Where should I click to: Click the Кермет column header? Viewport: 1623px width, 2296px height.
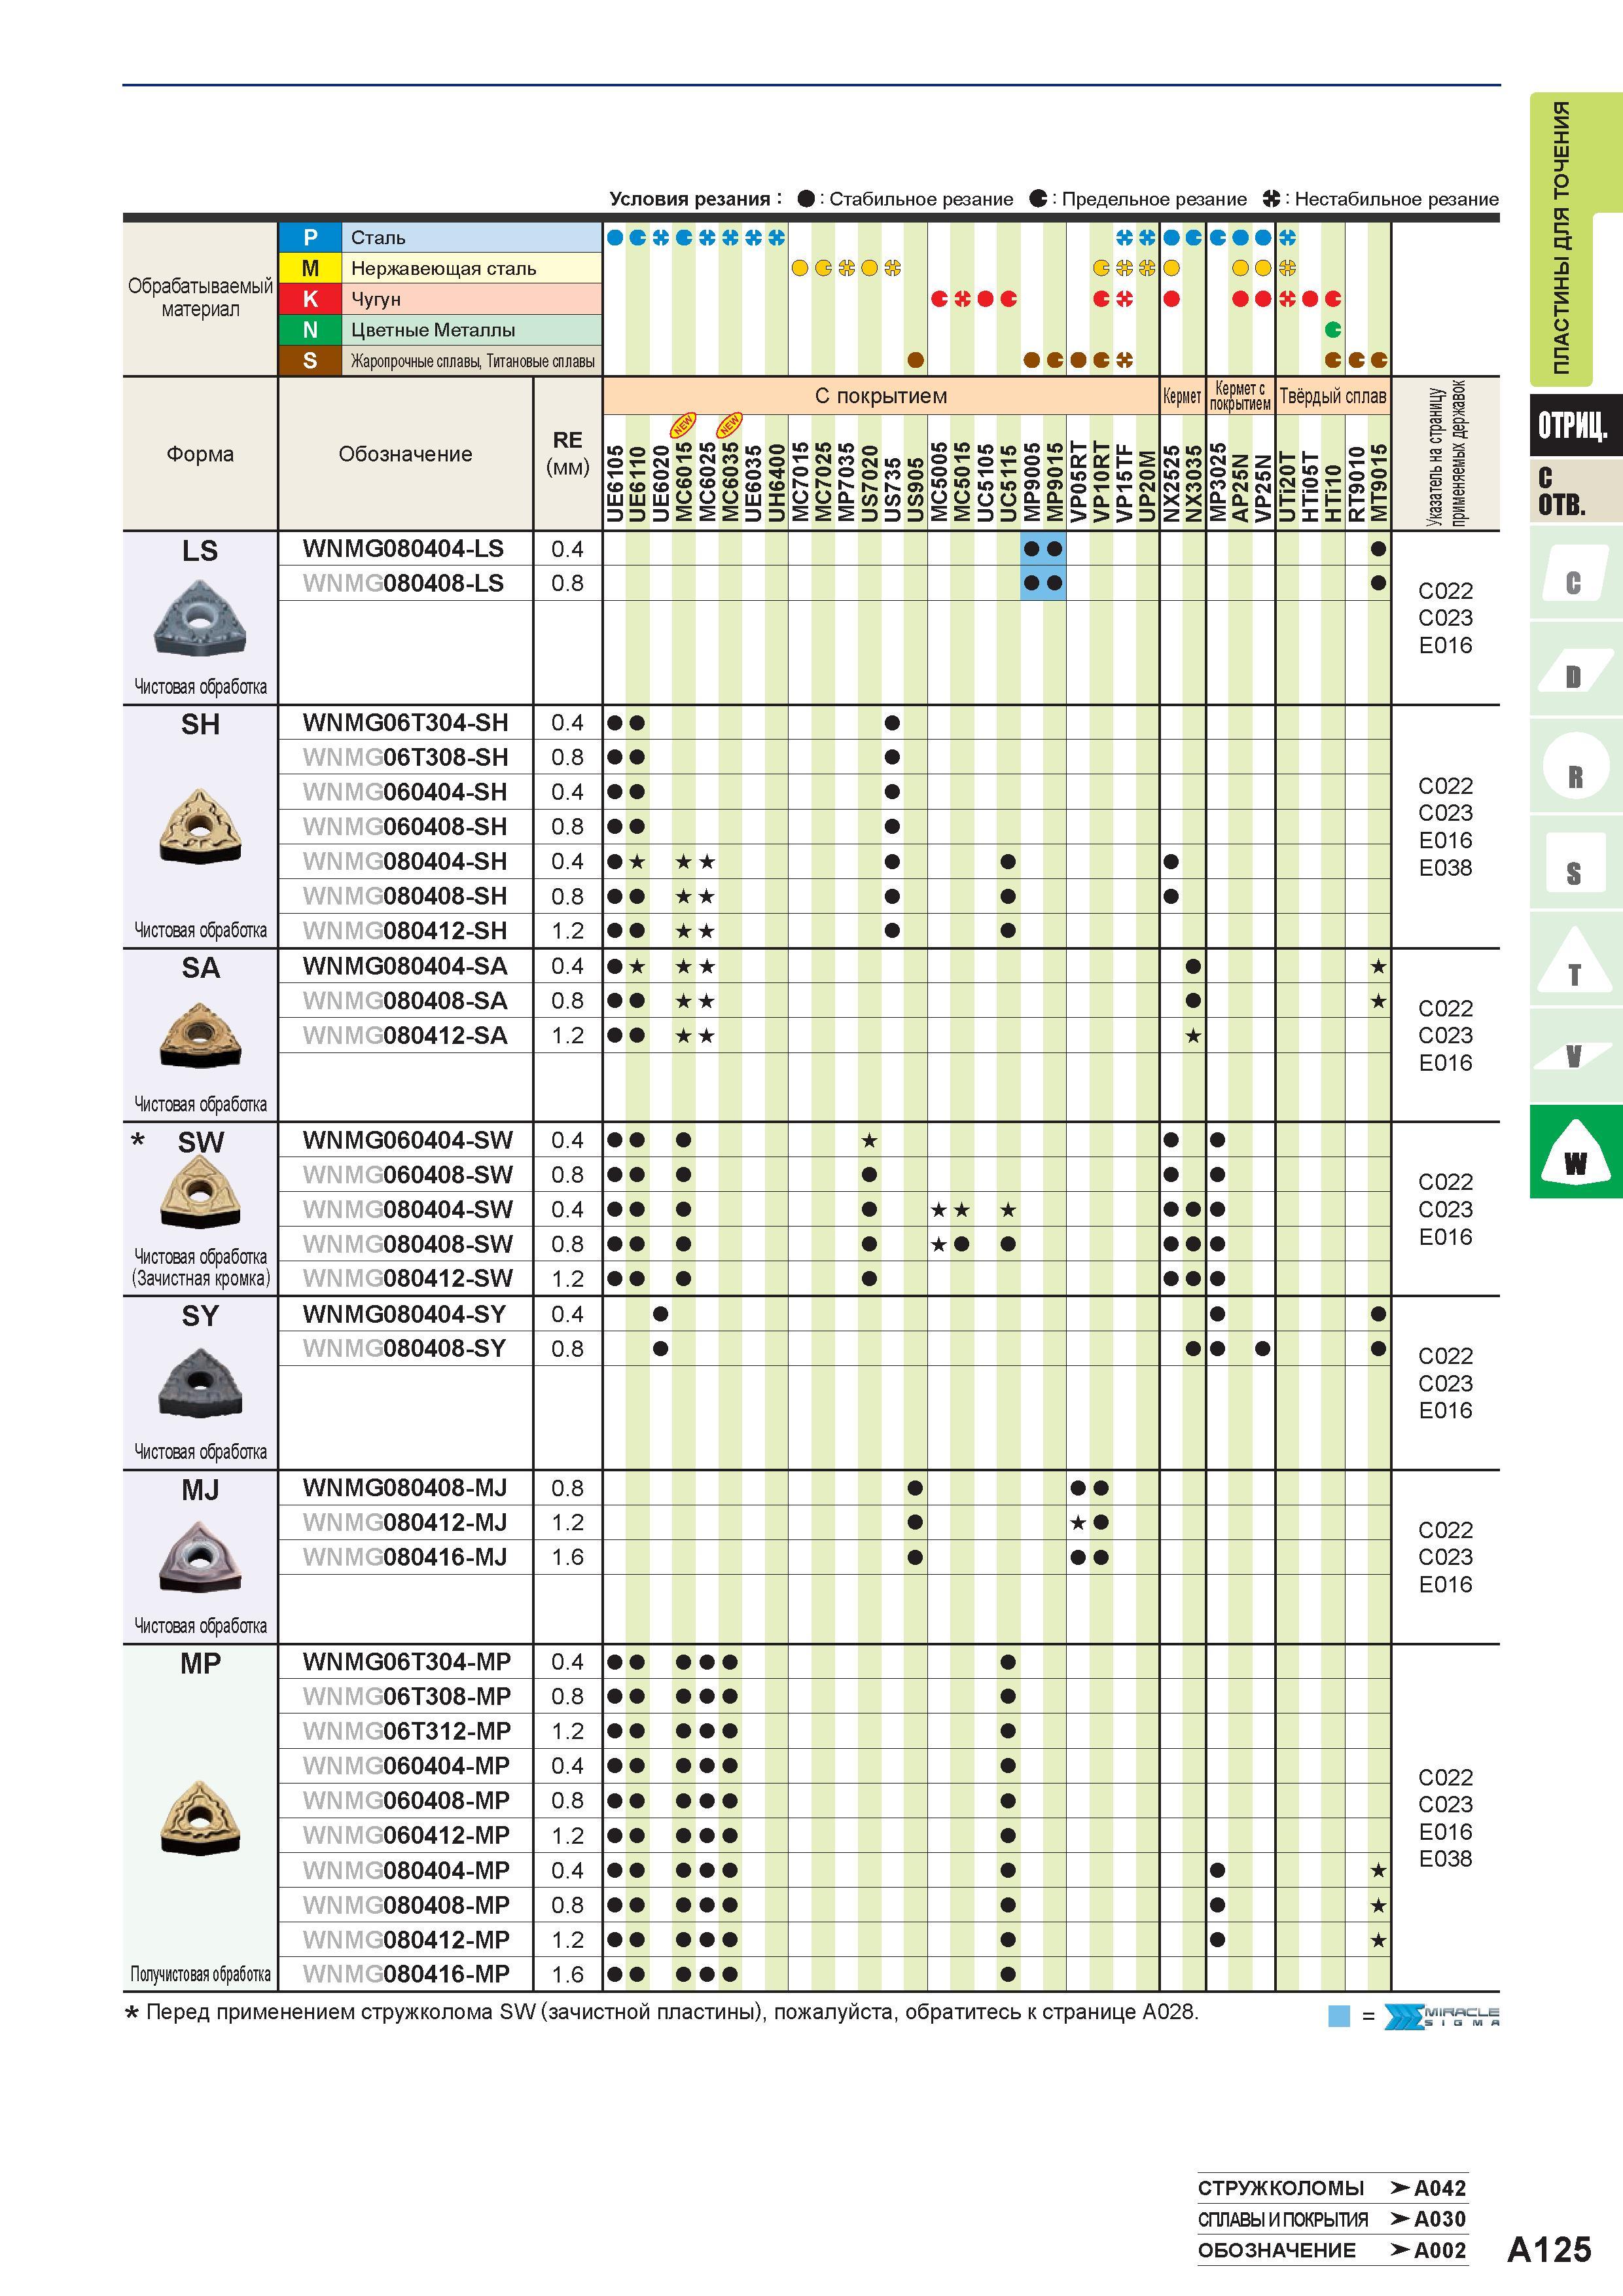click(x=1182, y=396)
